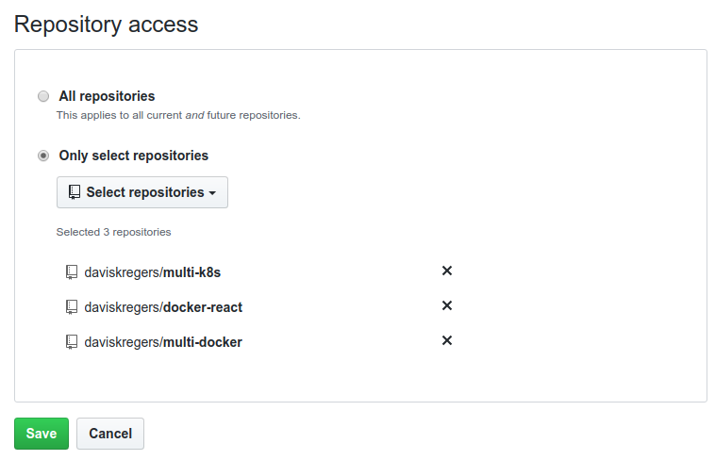The image size is (715, 460).
Task: Click the Repository access heading
Action: (107, 25)
